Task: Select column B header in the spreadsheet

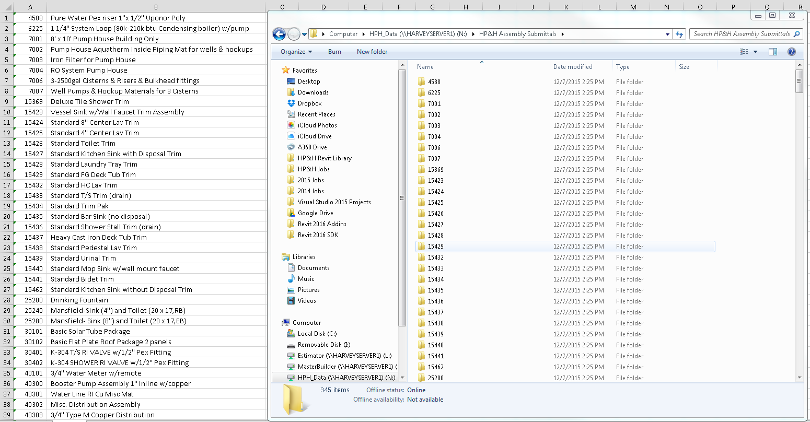Action: coord(156,7)
